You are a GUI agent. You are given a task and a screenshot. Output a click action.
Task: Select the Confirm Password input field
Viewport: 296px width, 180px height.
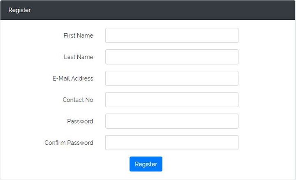point(171,143)
